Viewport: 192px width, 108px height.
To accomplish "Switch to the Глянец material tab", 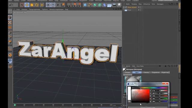I will pyautogui.click(x=146, y=73).
